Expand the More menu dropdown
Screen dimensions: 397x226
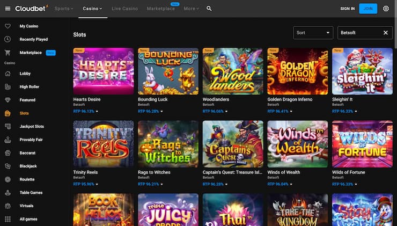192,9
